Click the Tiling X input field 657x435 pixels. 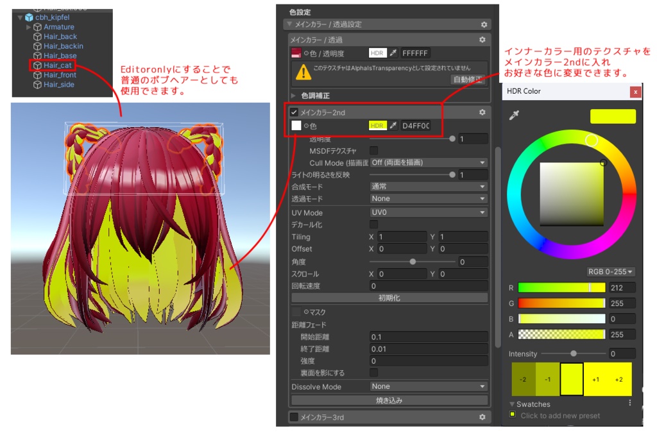pyautogui.click(x=402, y=237)
